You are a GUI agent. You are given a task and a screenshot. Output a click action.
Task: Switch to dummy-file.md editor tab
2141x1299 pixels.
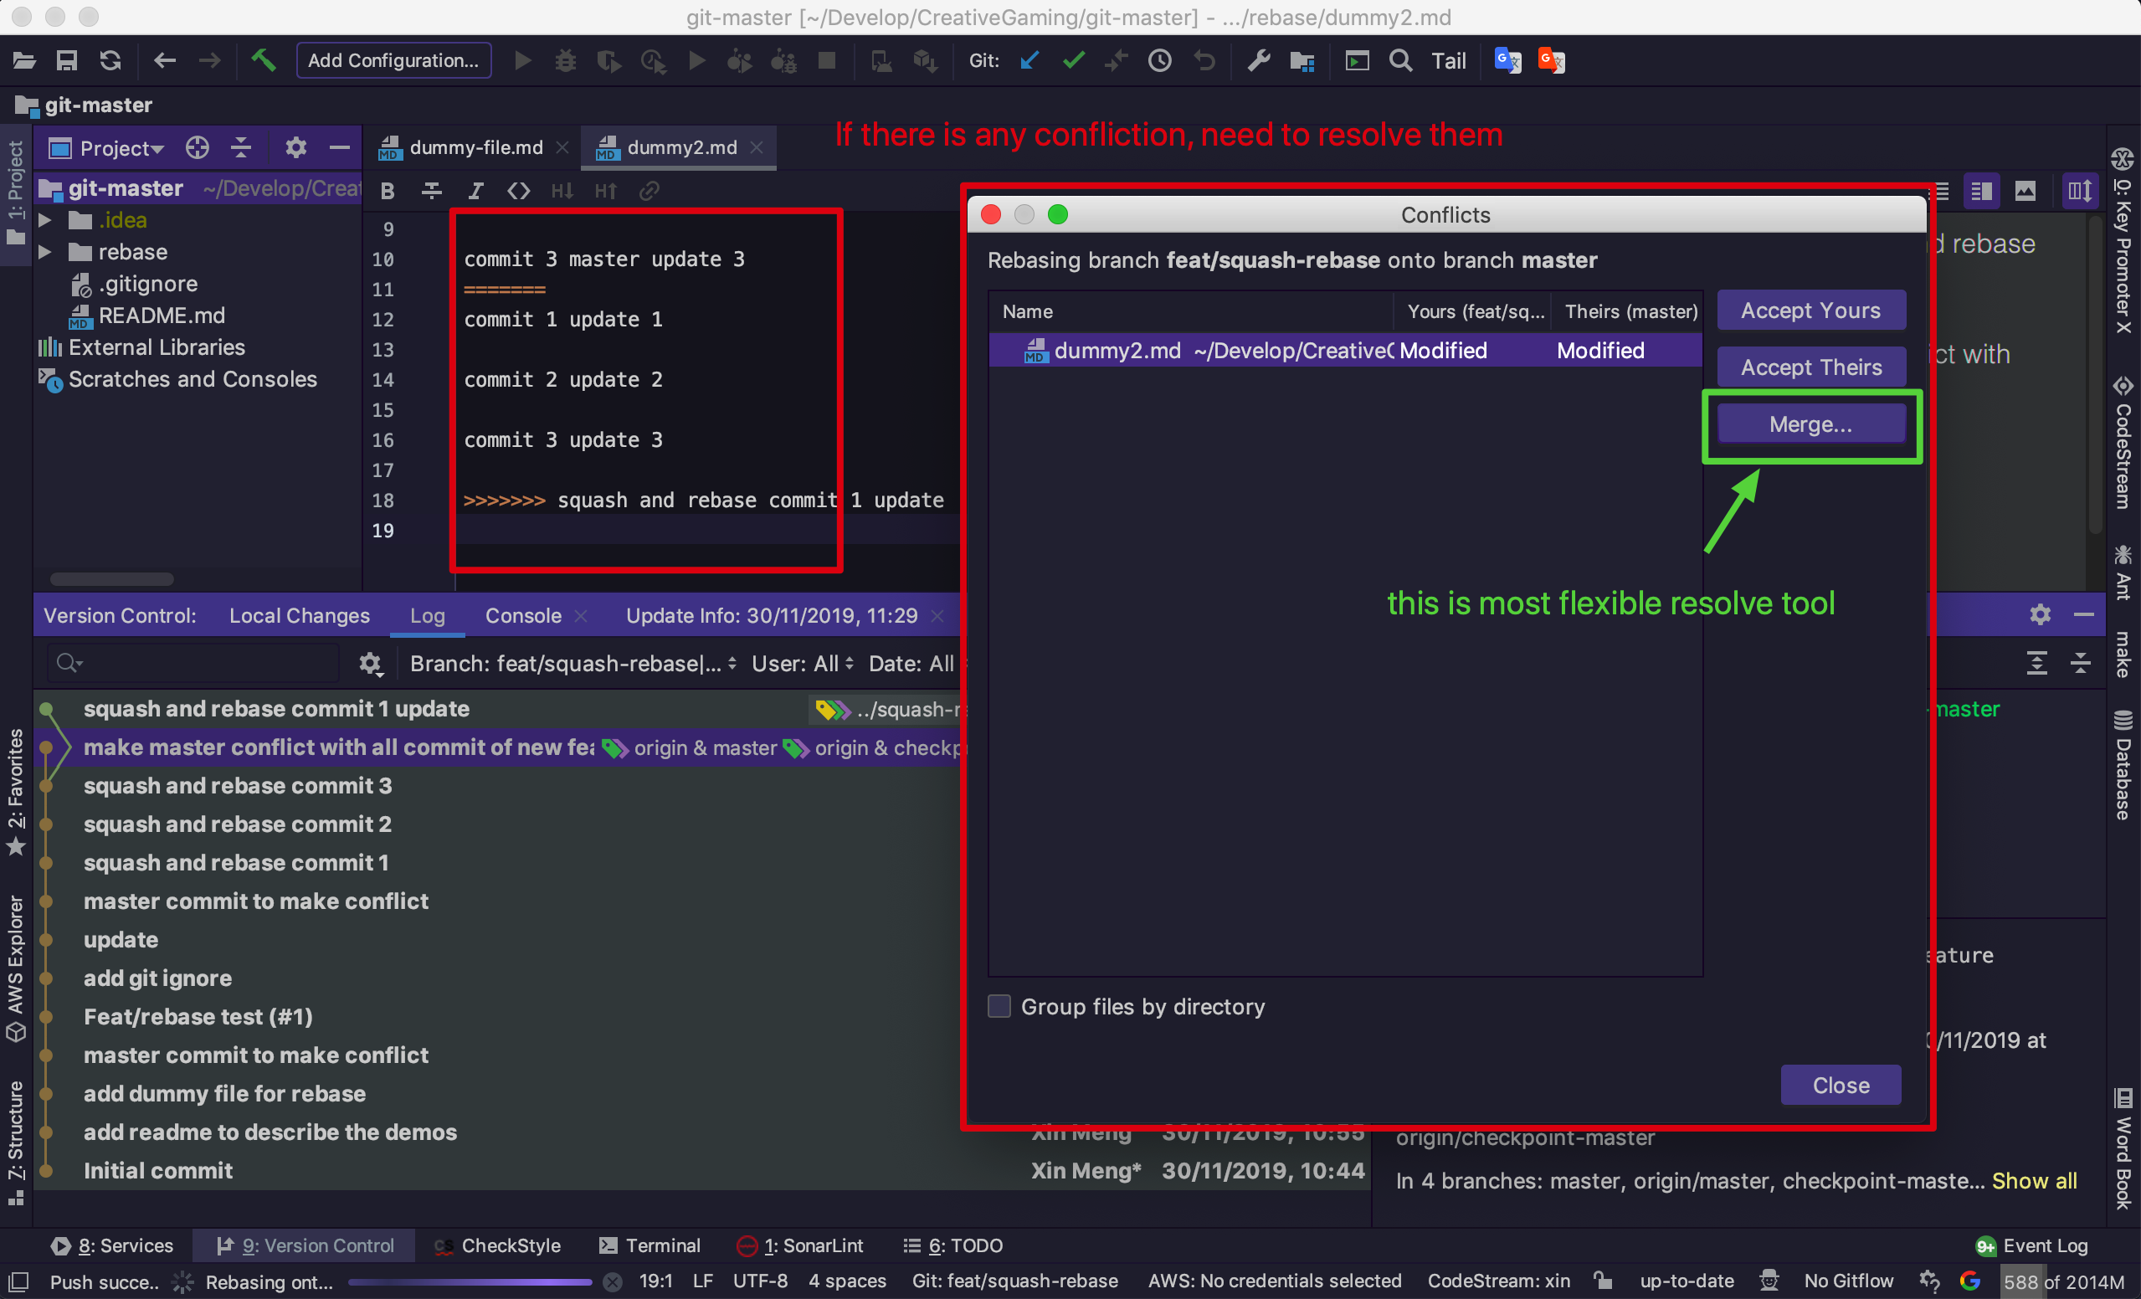(x=475, y=147)
